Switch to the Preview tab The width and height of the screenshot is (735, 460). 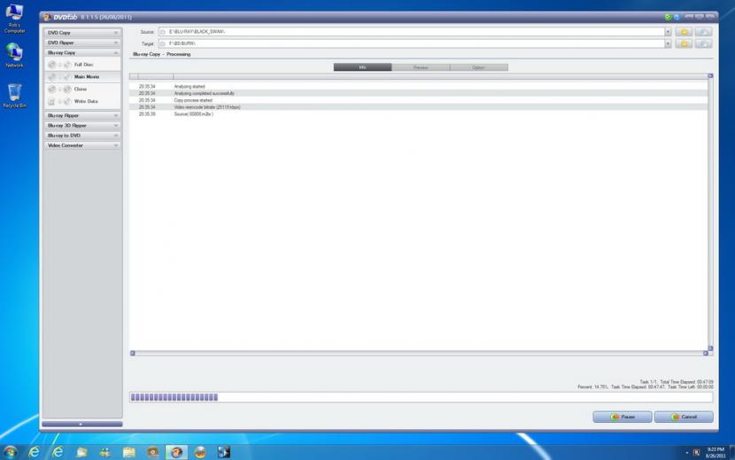421,67
